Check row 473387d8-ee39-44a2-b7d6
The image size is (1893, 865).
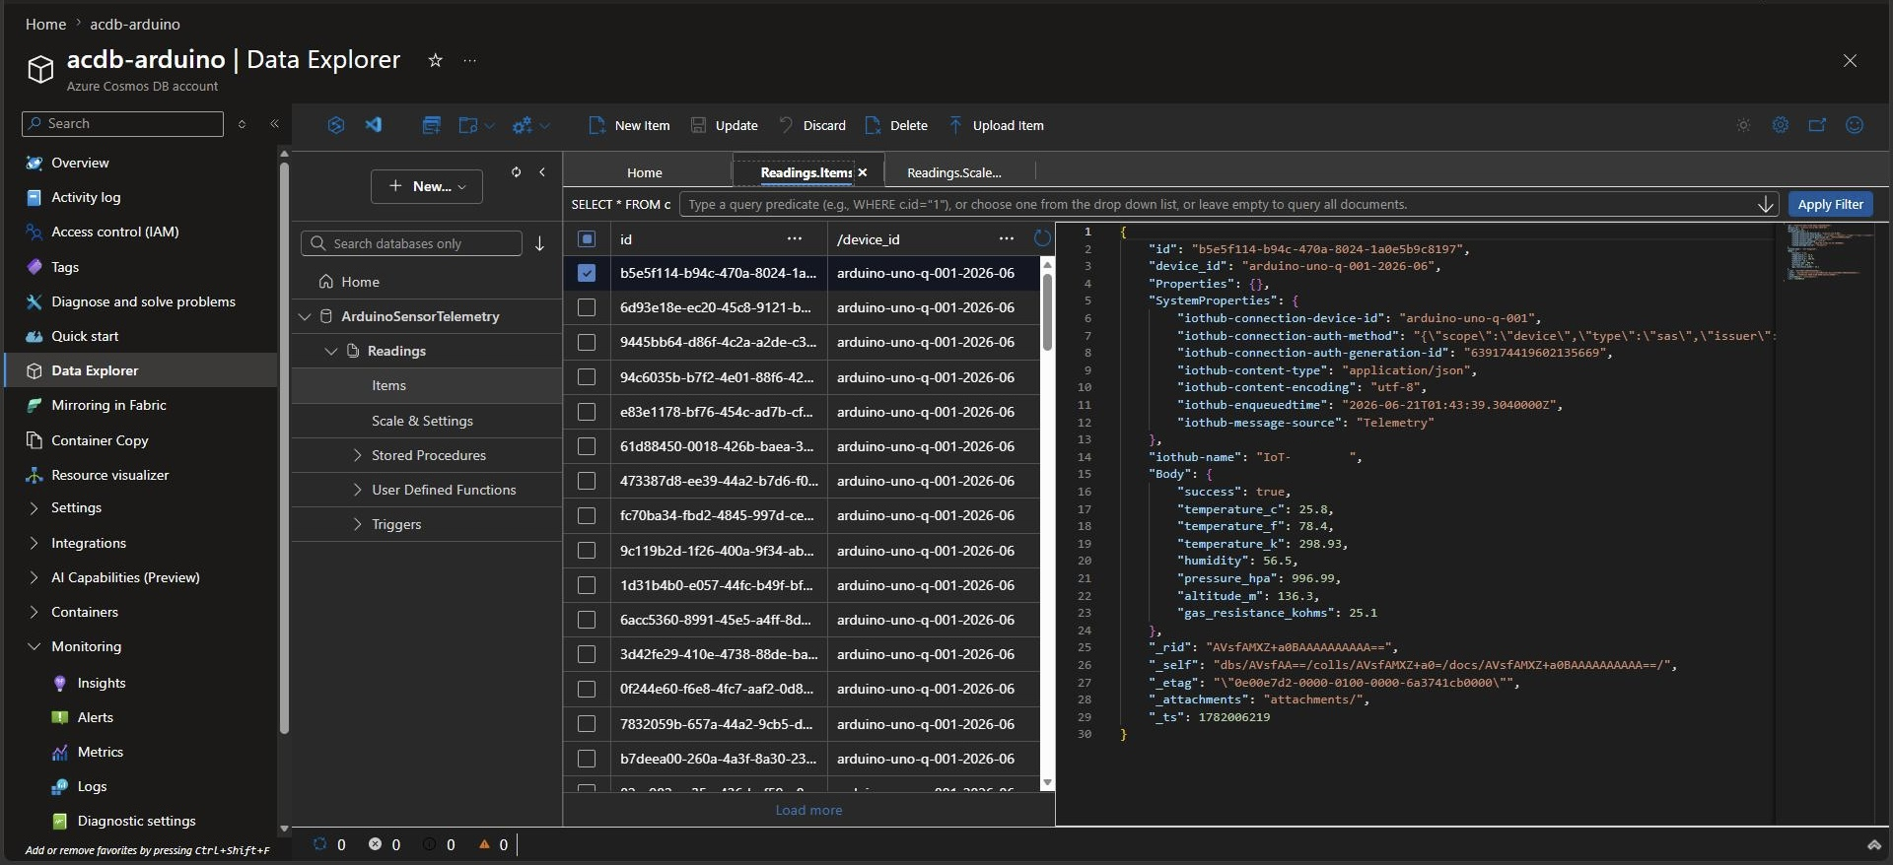[x=587, y=481]
